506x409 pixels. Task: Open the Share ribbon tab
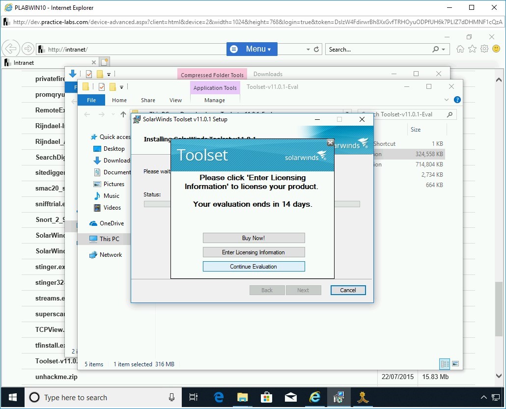pyautogui.click(x=148, y=100)
